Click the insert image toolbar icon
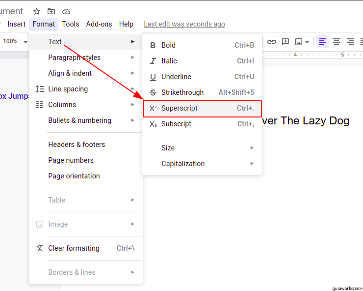 coord(299,42)
